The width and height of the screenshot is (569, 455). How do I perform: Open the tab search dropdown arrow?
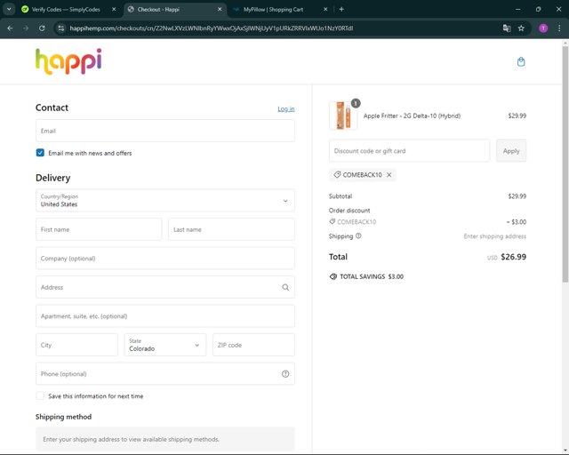pos(9,10)
